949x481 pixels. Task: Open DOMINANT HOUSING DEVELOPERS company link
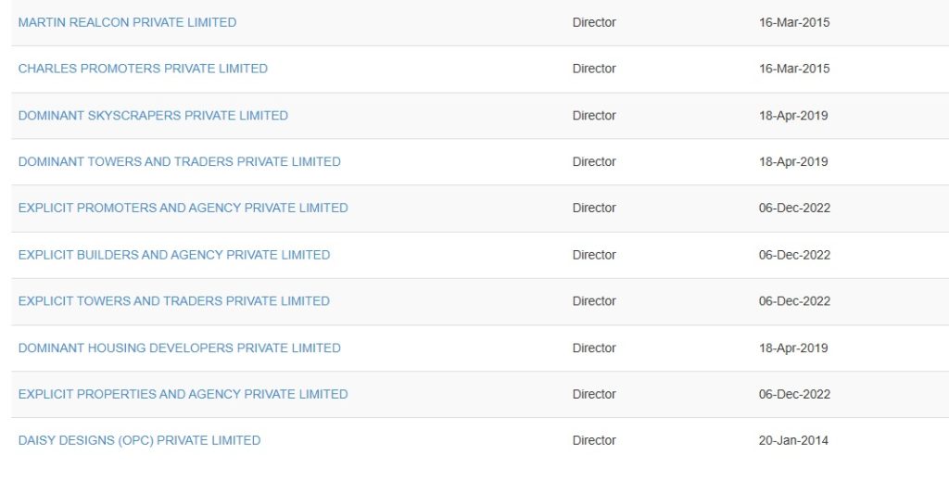[179, 348]
